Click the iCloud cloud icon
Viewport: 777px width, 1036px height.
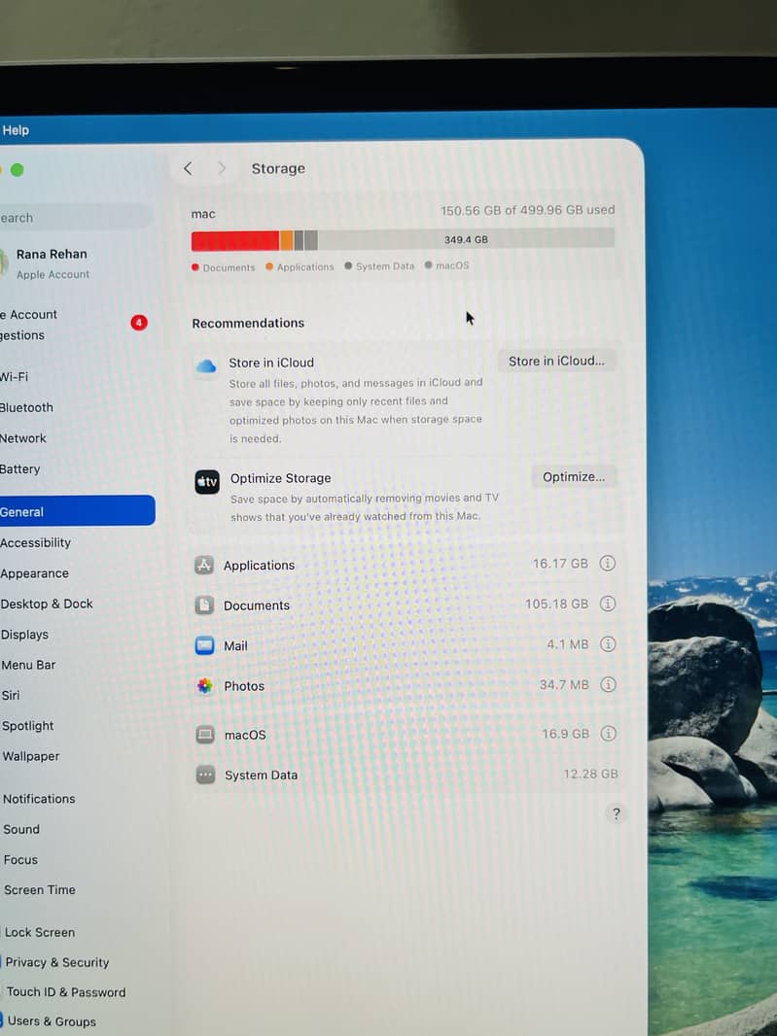point(206,365)
